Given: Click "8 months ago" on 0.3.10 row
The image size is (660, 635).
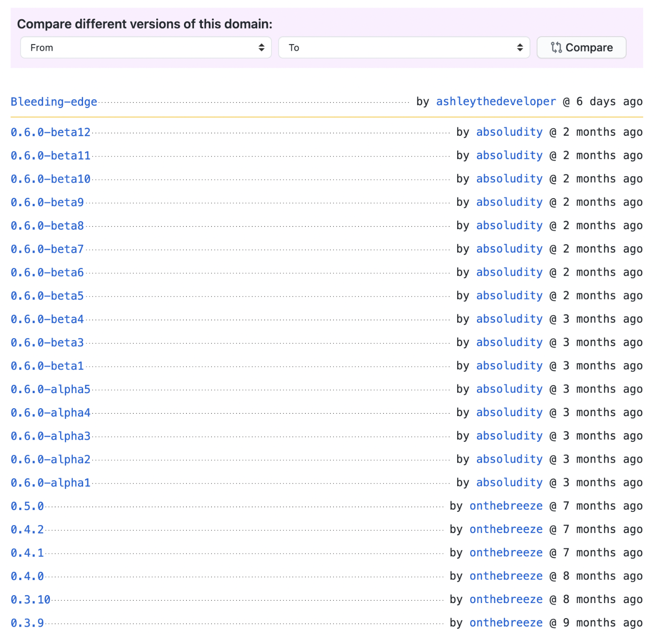Looking at the screenshot, I should click(x=603, y=600).
